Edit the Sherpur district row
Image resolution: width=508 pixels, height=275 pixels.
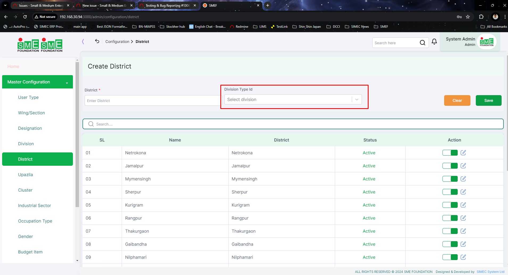coord(463,192)
